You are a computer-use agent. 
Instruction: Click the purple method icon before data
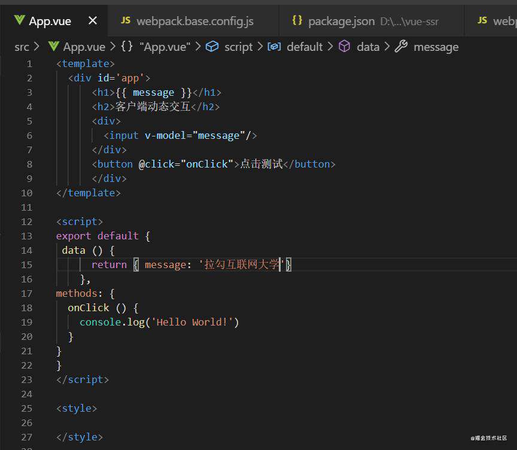point(344,46)
